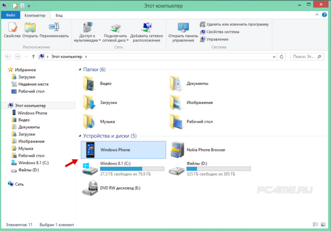This screenshot has height=231, width=331.
Task: Select the Файлы (D:) drive icon
Action: click(x=177, y=171)
